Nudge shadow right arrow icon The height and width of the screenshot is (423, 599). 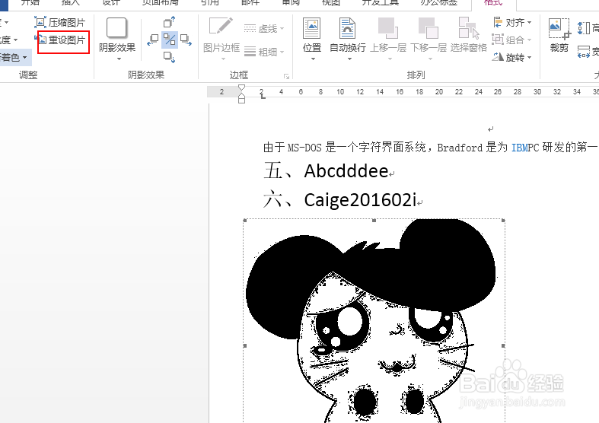pos(186,40)
